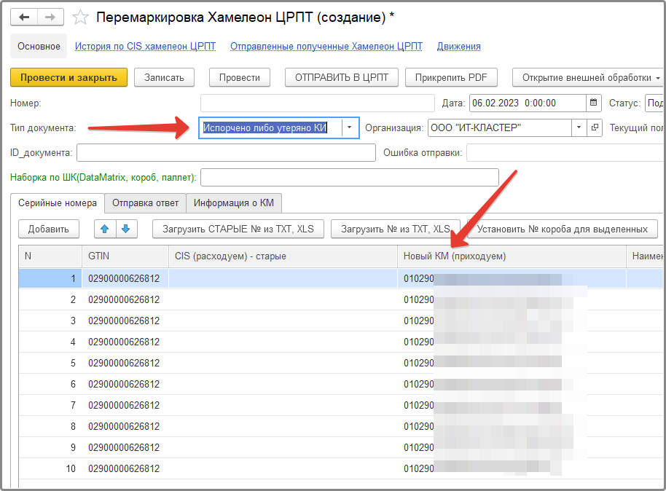
Task: Select Новый КМ cell in row 5
Action: click(x=512, y=363)
